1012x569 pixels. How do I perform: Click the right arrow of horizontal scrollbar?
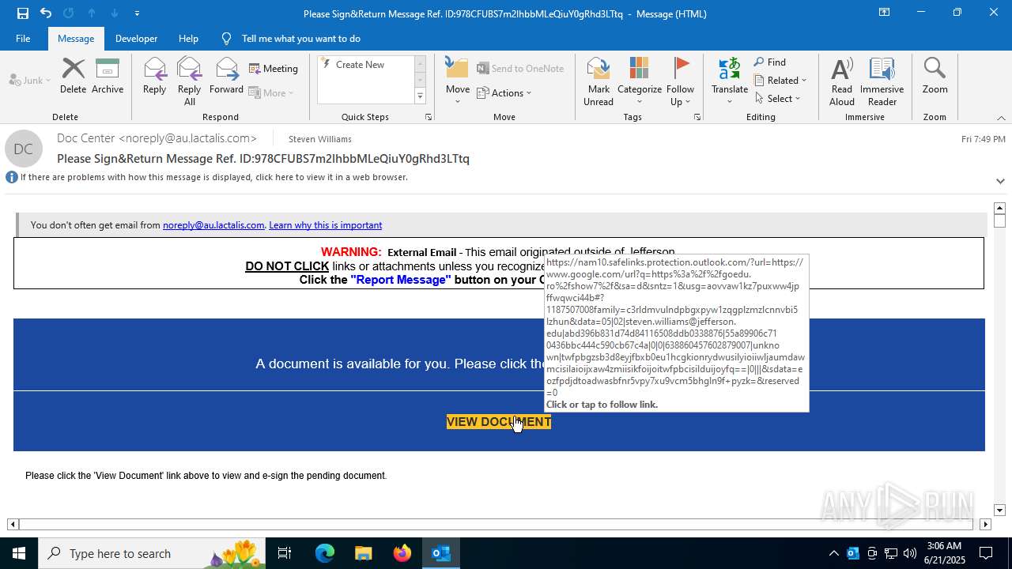(x=985, y=524)
